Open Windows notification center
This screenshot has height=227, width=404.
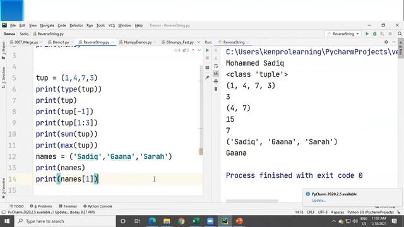[x=394, y=221]
